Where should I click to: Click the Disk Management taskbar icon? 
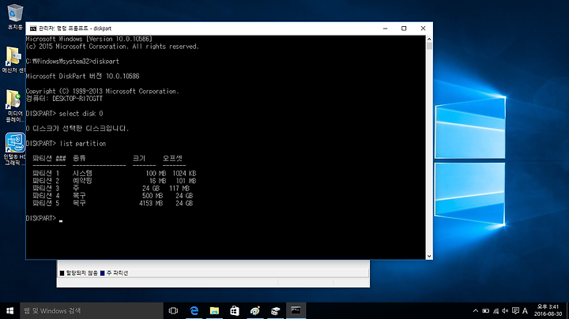pyautogui.click(x=276, y=310)
